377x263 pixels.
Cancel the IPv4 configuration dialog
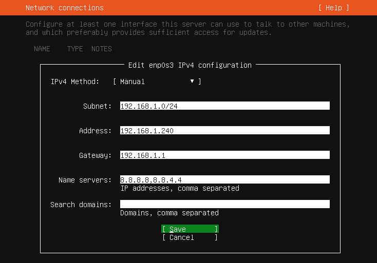[190, 237]
